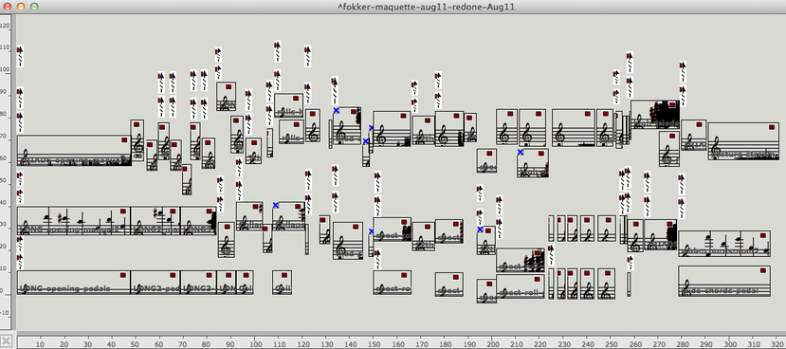The height and width of the screenshot is (349, 786).
Task: Select the coda-chords-pedal box
Action: [724, 281]
